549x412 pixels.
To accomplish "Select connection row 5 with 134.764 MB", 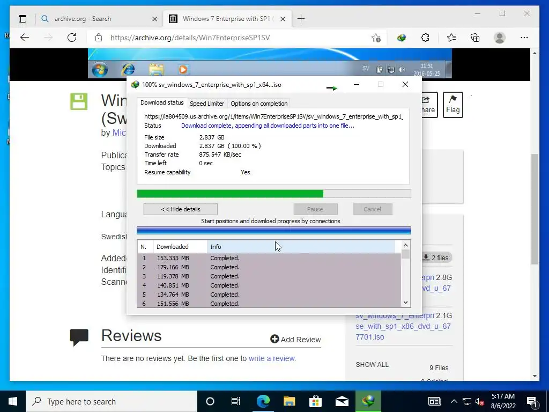I will point(269,295).
